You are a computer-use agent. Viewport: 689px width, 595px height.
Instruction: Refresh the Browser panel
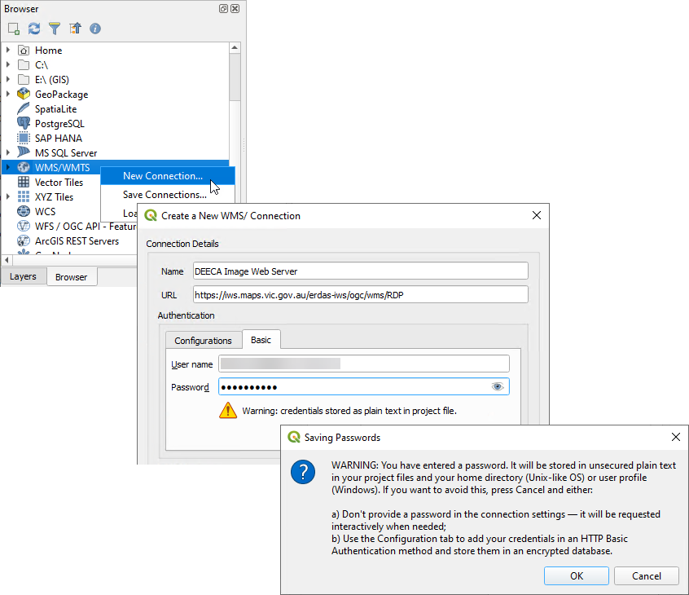click(x=34, y=29)
